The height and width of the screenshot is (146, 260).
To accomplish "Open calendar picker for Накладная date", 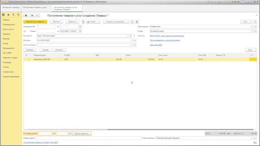I will point(80,27).
